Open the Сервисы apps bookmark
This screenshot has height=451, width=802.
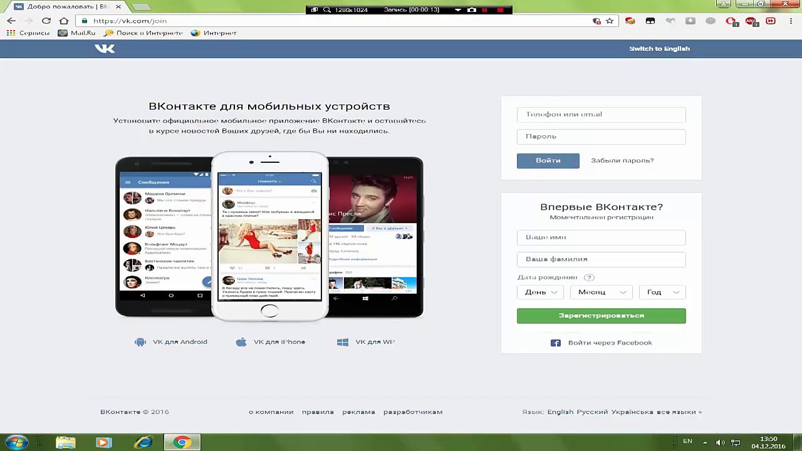pyautogui.click(x=28, y=33)
